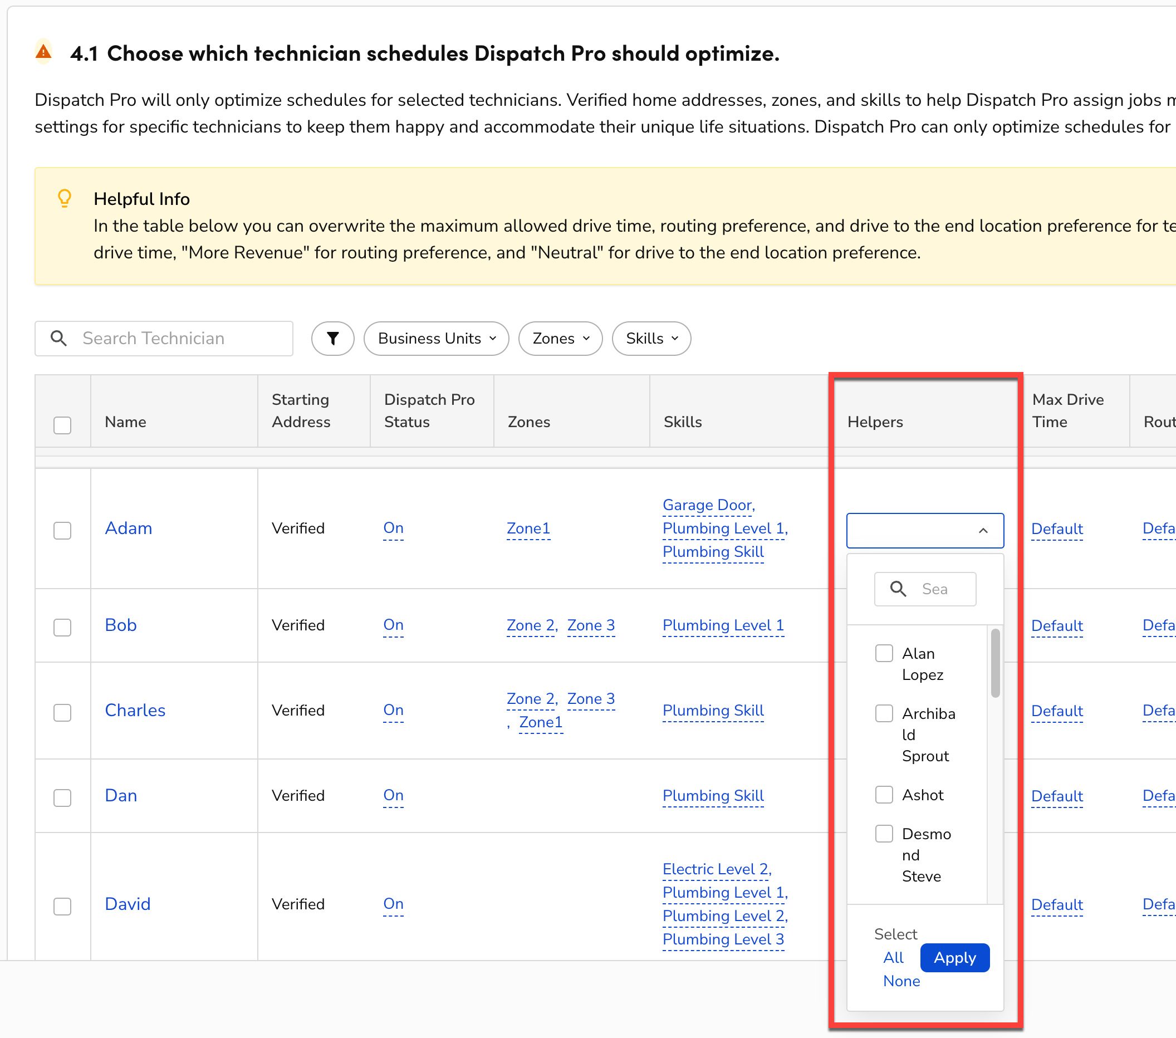Open the Zones filter dropdown
The height and width of the screenshot is (1038, 1176).
tap(560, 339)
